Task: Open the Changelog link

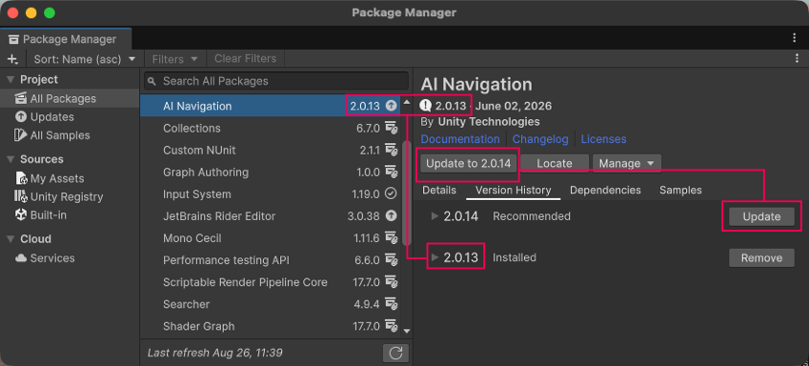Action: [540, 139]
